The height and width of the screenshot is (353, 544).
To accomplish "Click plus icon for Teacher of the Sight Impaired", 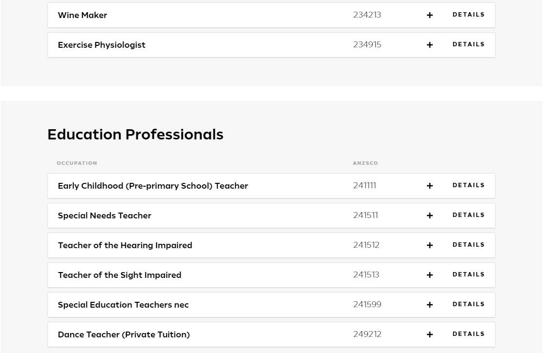I will click(x=429, y=275).
